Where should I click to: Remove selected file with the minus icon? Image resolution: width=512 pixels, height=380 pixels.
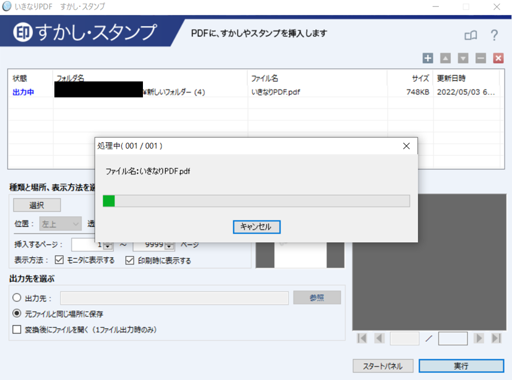pos(481,58)
